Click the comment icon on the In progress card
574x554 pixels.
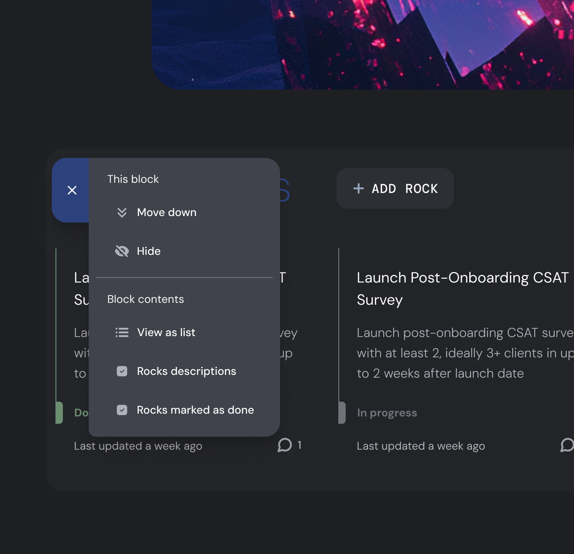coord(567,445)
